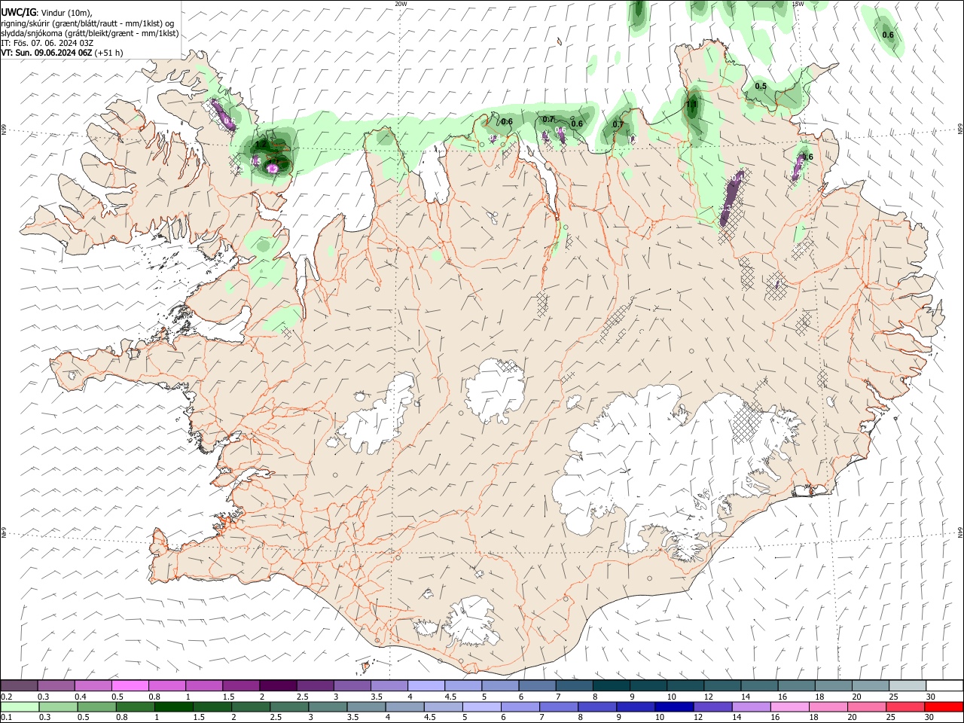This screenshot has height=723, width=964.
Task: Click the lavender 4 swatch in upper legend row
Action: pos(425,686)
